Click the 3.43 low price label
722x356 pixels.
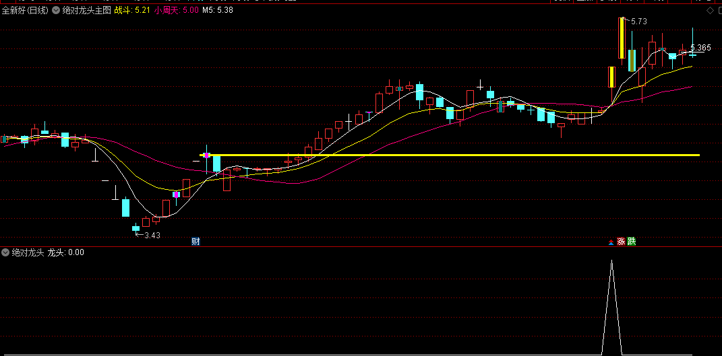(x=152, y=235)
